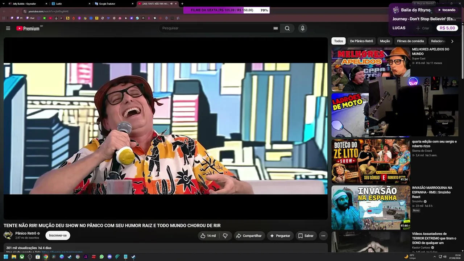Open new browser tab with plus

click(182, 4)
